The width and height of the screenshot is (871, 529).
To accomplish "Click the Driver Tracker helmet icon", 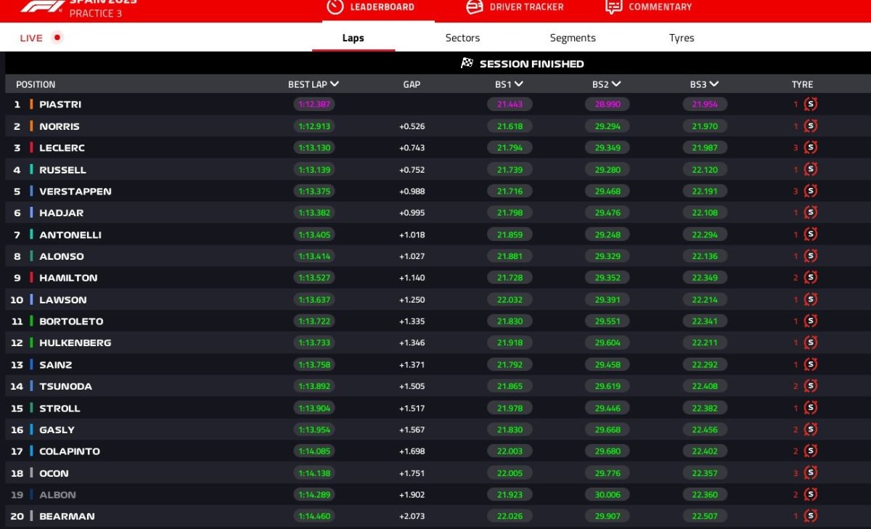I will pyautogui.click(x=474, y=7).
